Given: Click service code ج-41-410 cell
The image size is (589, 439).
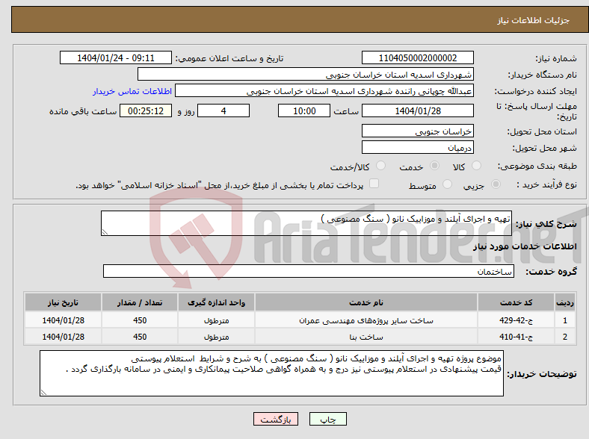Looking at the screenshot, I should click(x=516, y=337).
